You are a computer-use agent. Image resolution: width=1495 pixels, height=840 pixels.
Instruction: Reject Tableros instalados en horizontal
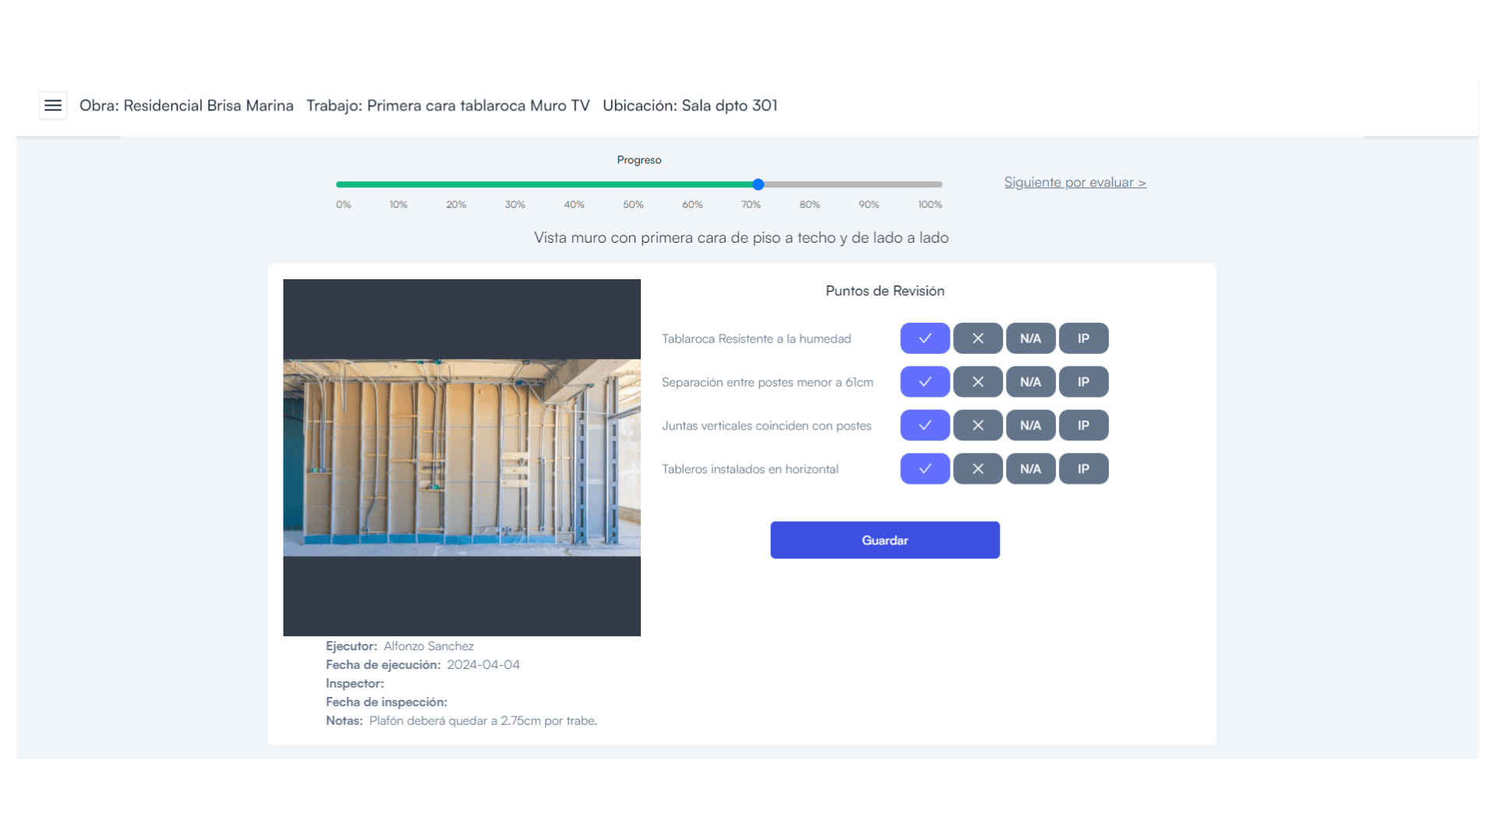pos(977,469)
